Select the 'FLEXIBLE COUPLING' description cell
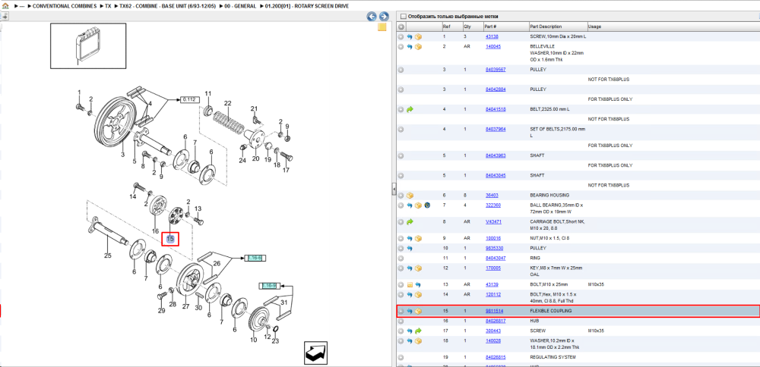The width and height of the screenshot is (760, 367). (x=550, y=312)
